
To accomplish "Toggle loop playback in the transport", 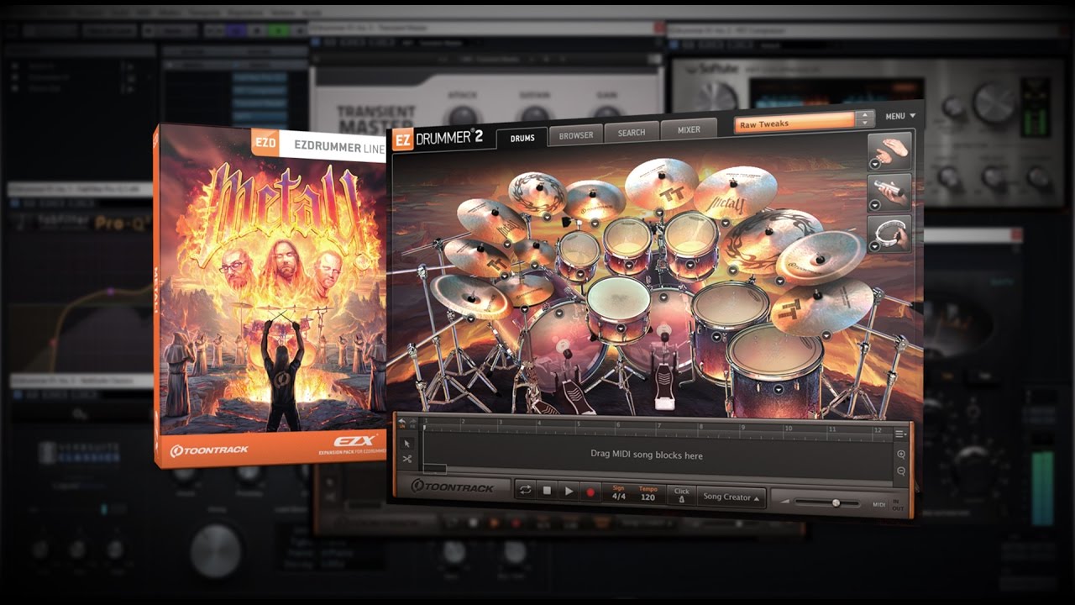I will (x=525, y=491).
